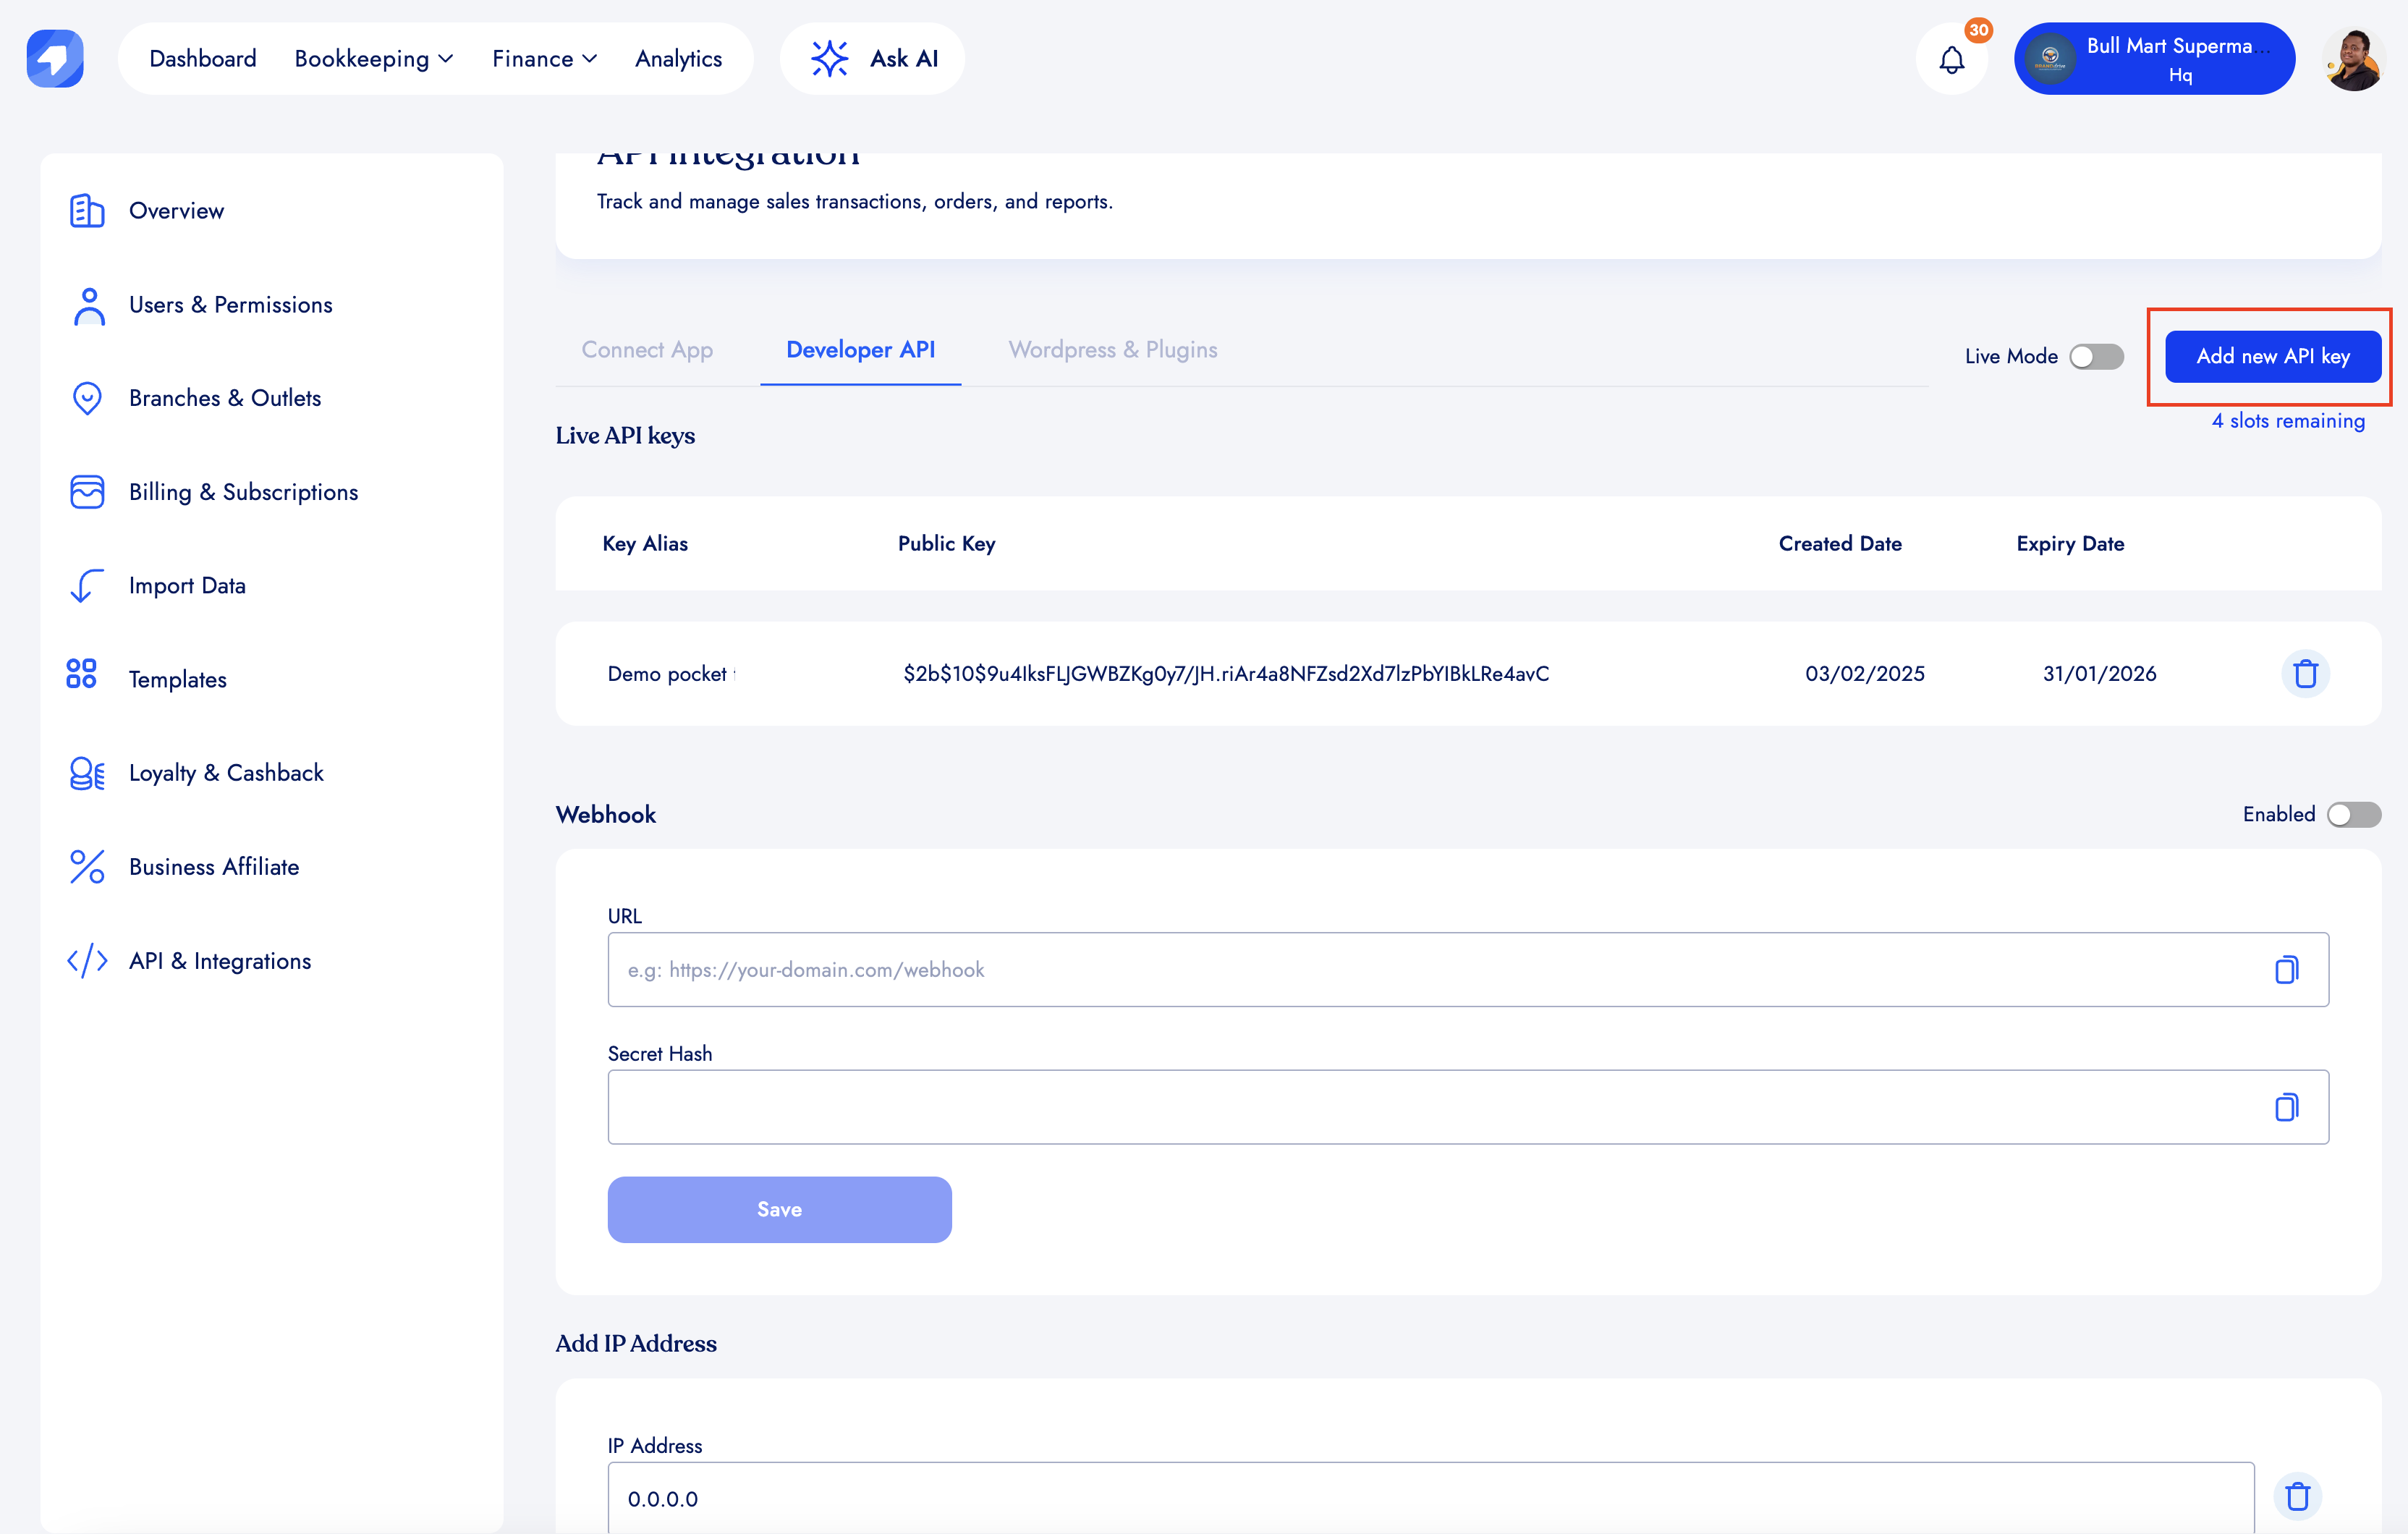The width and height of the screenshot is (2408, 1534).
Task: Open the notifications bell icon
Action: tap(1951, 60)
